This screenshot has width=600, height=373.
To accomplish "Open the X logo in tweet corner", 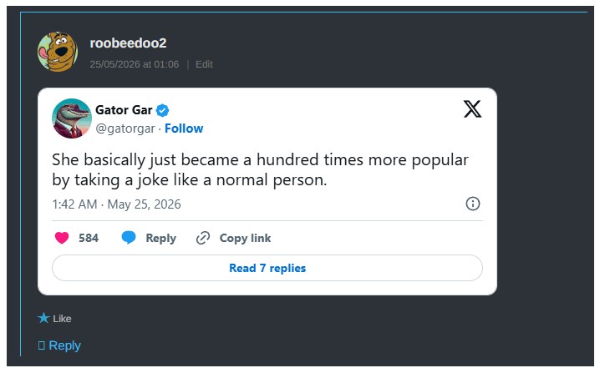I will click(473, 109).
